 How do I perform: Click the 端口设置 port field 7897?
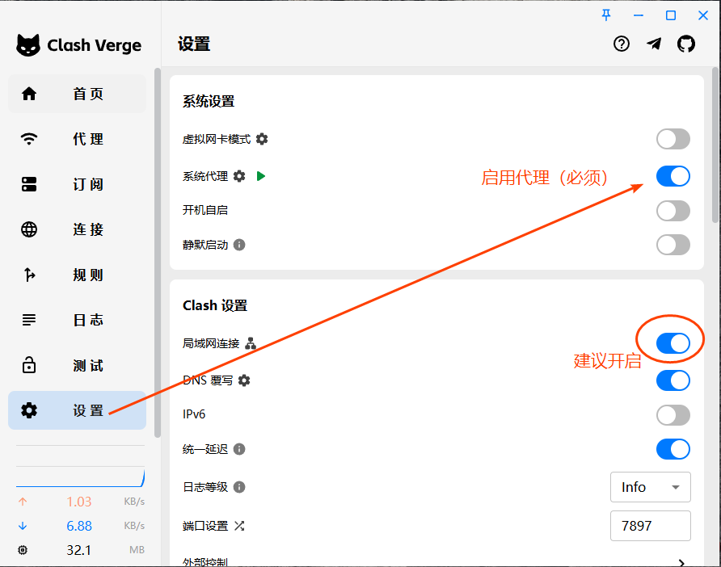click(x=650, y=526)
